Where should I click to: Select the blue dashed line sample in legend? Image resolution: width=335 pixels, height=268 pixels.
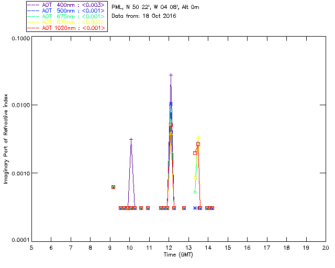click(33, 11)
